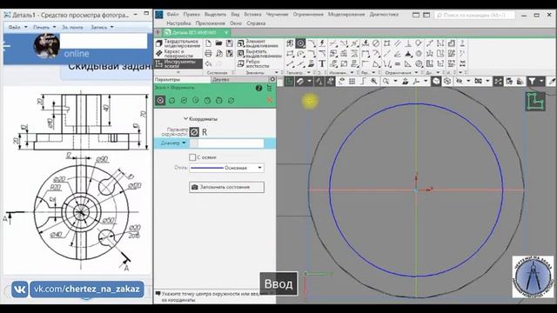Click the Open folder icon

point(218,43)
